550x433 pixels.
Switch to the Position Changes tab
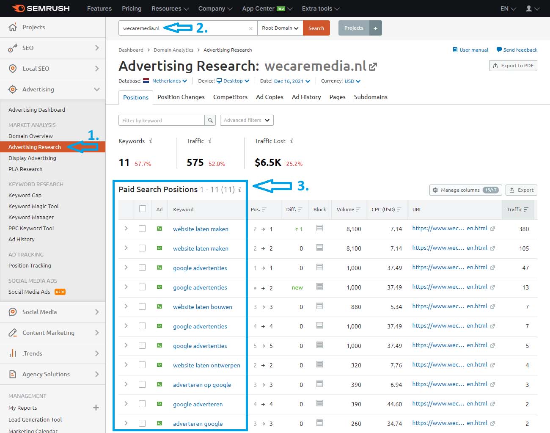pyautogui.click(x=181, y=97)
